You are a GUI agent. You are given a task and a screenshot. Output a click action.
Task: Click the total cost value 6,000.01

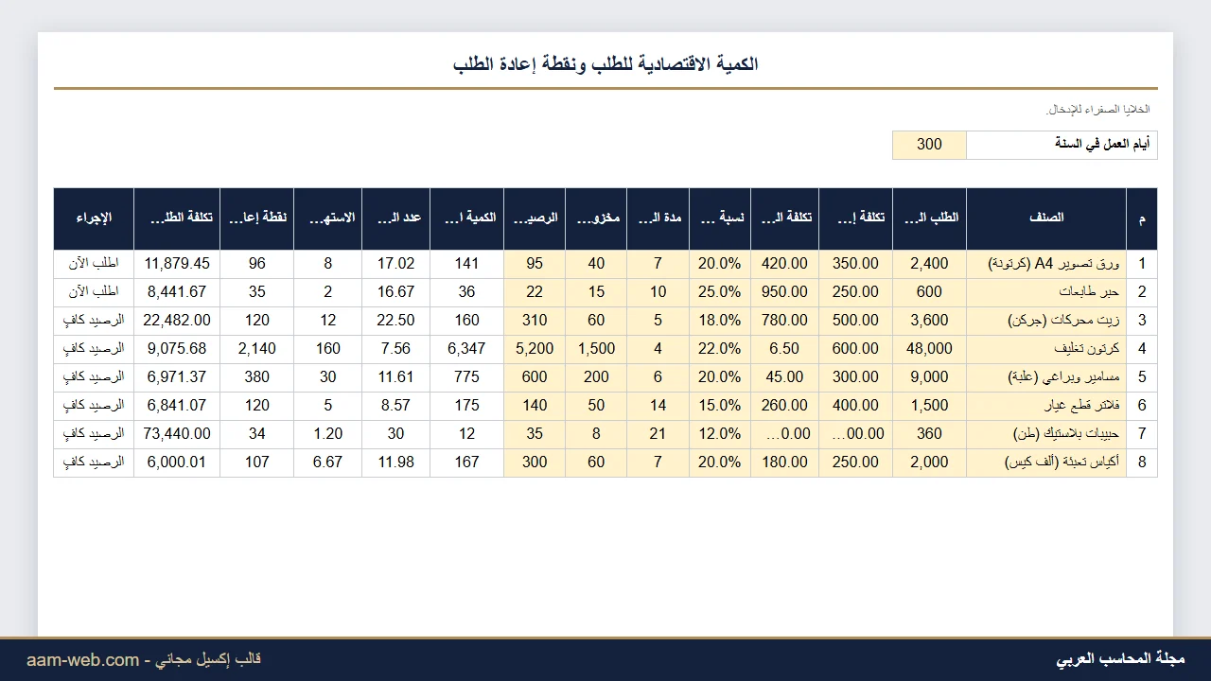[x=177, y=463]
